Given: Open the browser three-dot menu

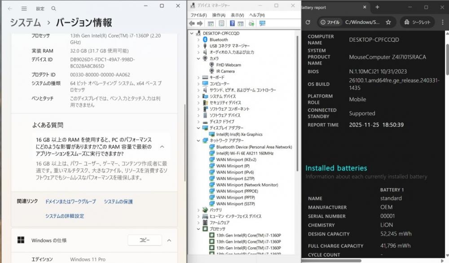Looking at the screenshot, I should point(442,22).
